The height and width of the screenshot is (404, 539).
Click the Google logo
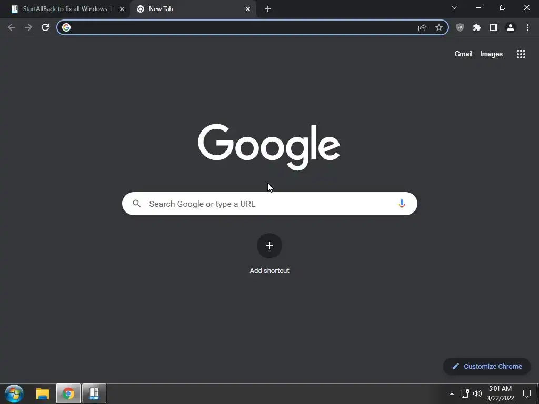pyautogui.click(x=269, y=147)
